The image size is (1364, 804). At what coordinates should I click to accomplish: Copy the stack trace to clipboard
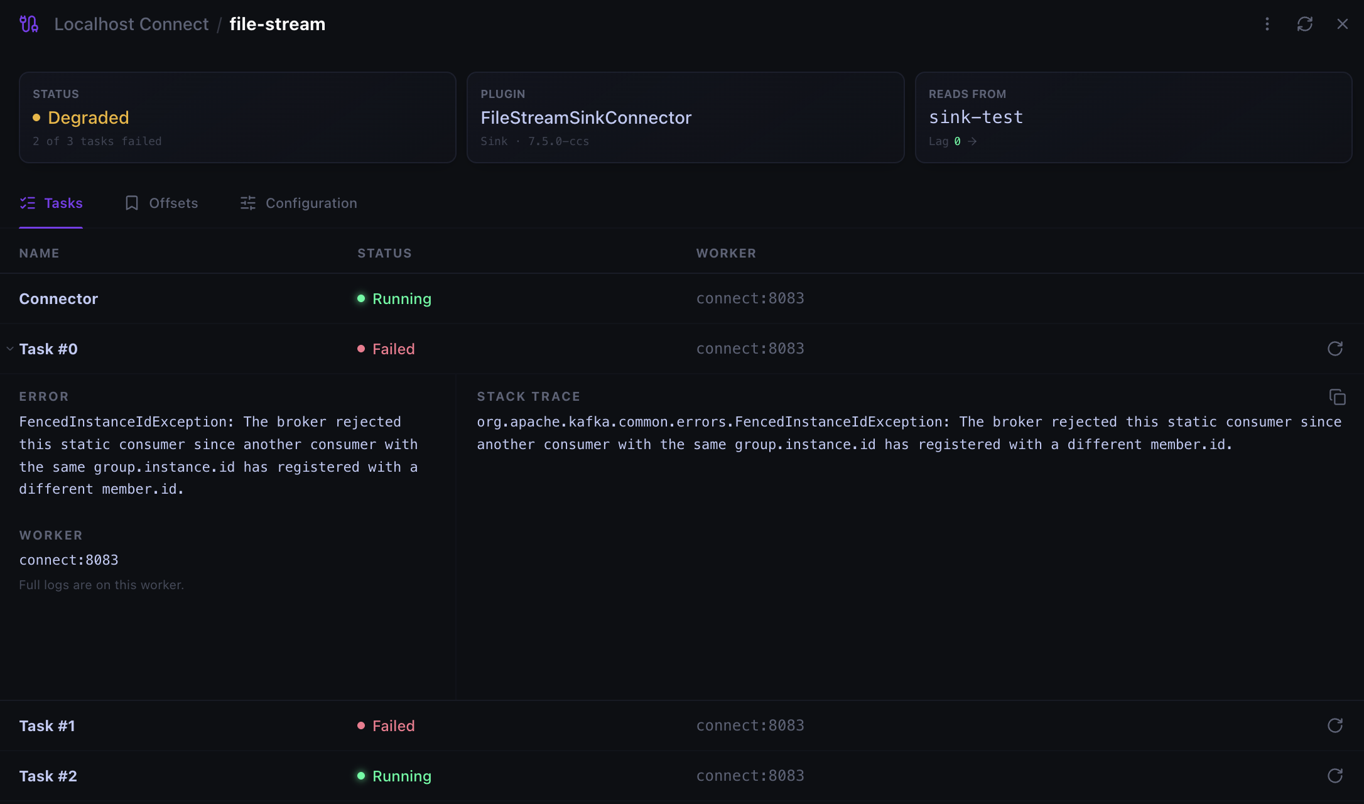point(1338,397)
